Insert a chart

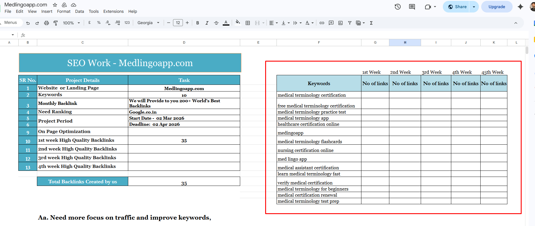tap(340, 23)
